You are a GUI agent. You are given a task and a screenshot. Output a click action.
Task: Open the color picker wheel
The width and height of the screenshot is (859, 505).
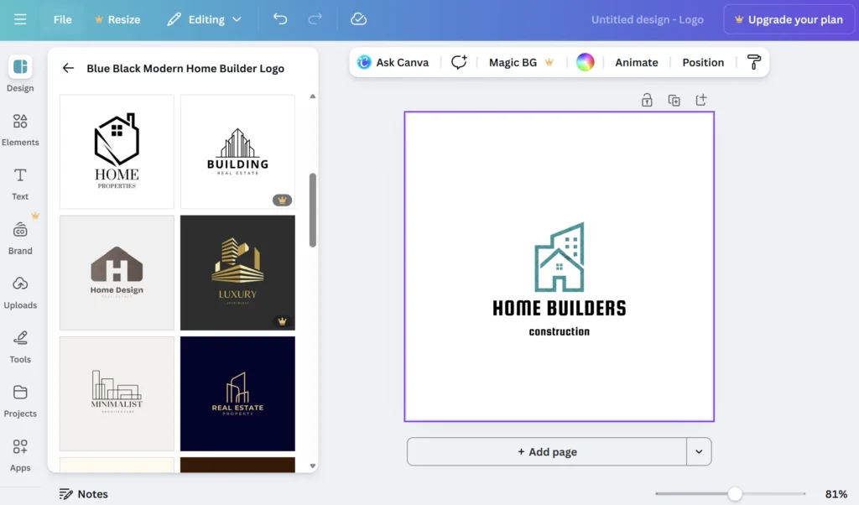(x=585, y=62)
